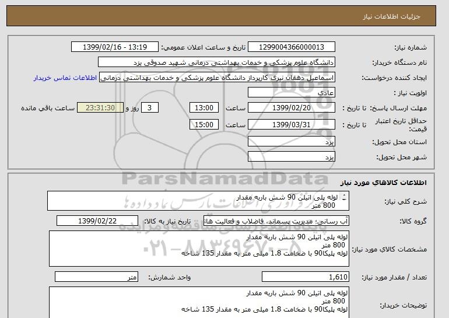This screenshot has height=318, width=449.
Task: Click label شماره نیاز
Action: [411, 48]
